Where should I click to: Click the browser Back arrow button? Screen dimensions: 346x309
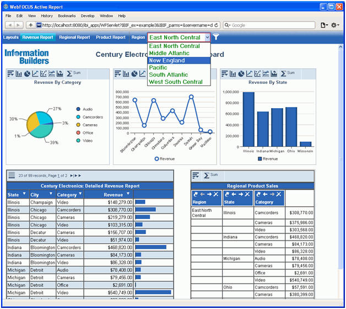pyautogui.click(x=10, y=25)
